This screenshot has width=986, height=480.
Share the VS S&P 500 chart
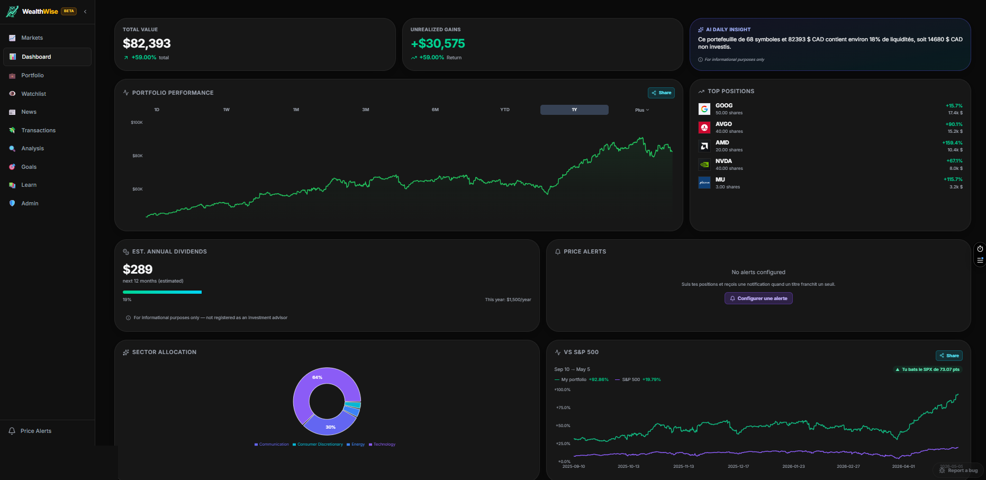pyautogui.click(x=949, y=356)
